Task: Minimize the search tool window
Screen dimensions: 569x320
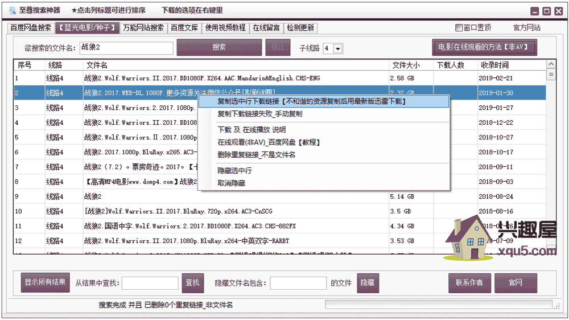Action: coord(534,11)
